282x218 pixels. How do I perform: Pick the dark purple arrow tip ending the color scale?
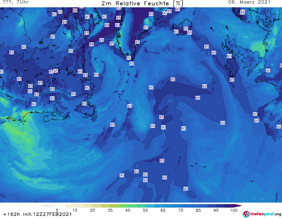point(238,206)
